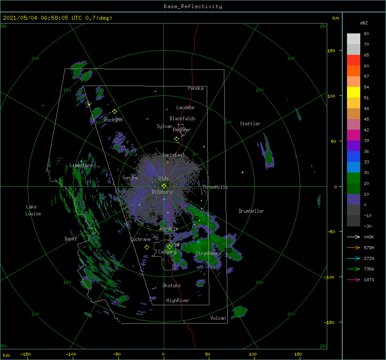
Task: Click the Cochrane city label
Action: click(x=140, y=239)
